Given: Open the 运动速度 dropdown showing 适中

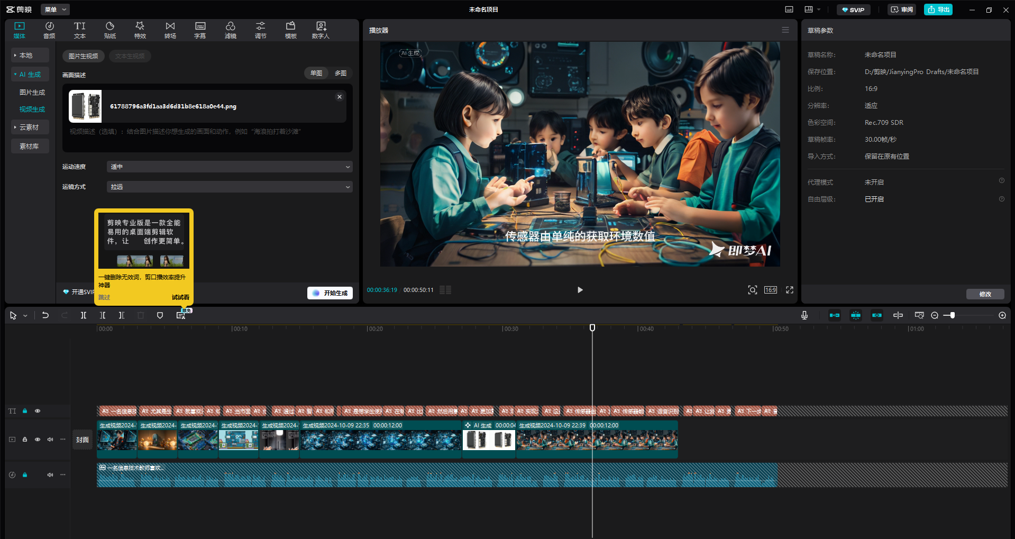Looking at the screenshot, I should pos(230,167).
